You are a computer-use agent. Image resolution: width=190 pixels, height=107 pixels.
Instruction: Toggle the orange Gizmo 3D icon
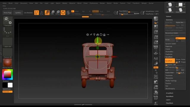pyautogui.click(x=63, y=12)
